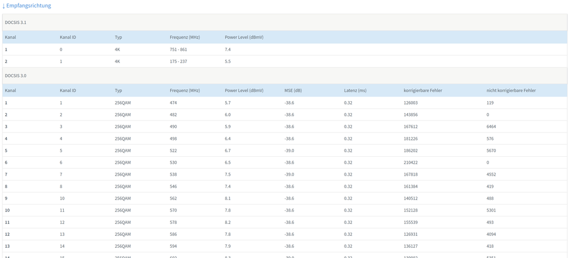Screen dimensions: 568x258
Task: Click uncorrectable errors value 418
Action: tap(490, 246)
